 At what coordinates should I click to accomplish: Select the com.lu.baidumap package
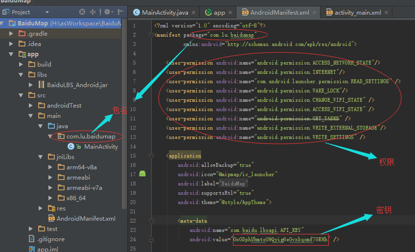(x=91, y=137)
